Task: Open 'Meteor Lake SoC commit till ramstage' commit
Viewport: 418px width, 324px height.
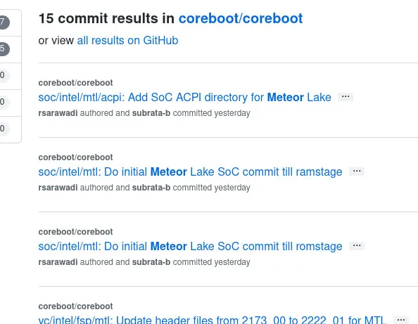Action: (190, 171)
